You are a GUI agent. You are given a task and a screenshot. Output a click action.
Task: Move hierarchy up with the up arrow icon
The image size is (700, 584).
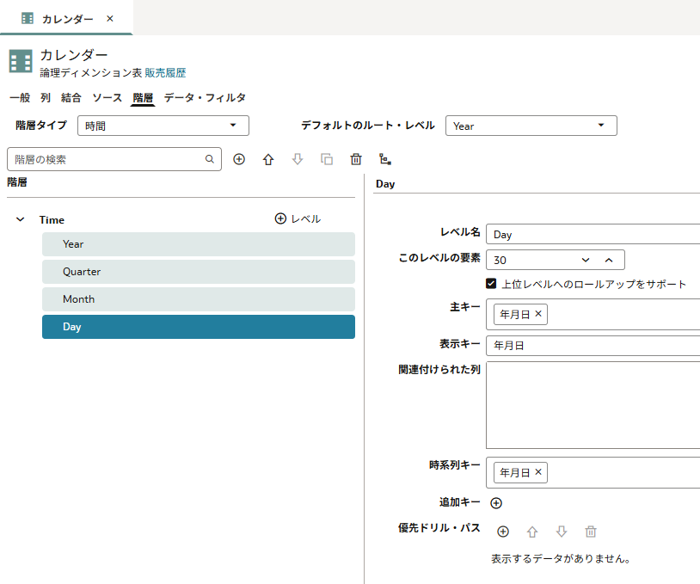coord(268,159)
